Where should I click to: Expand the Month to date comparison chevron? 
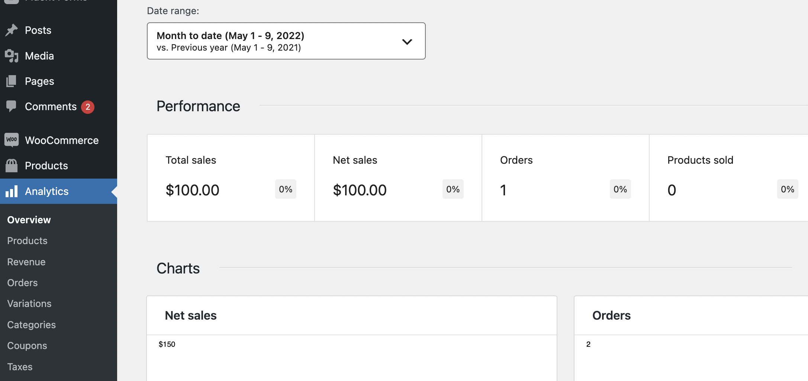[407, 41]
